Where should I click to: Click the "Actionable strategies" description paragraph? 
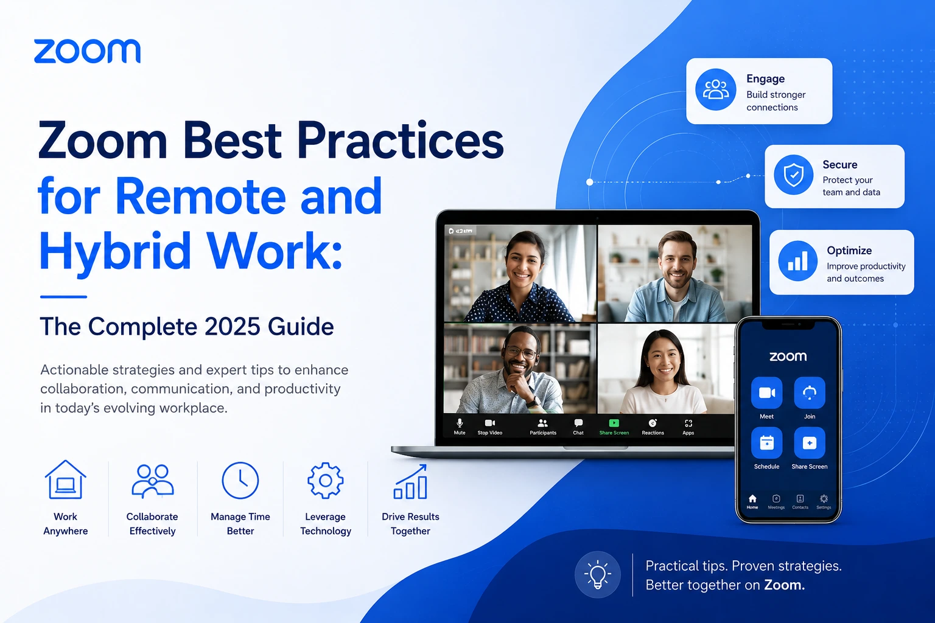[194, 389]
